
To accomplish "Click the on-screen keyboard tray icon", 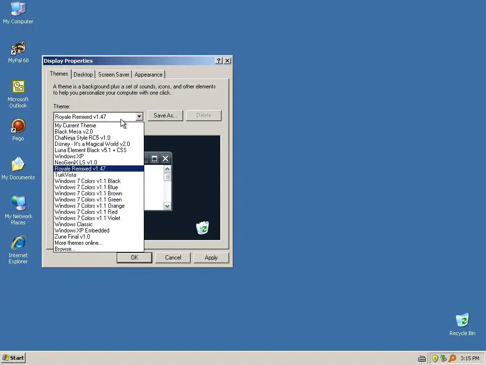I will click(x=422, y=358).
